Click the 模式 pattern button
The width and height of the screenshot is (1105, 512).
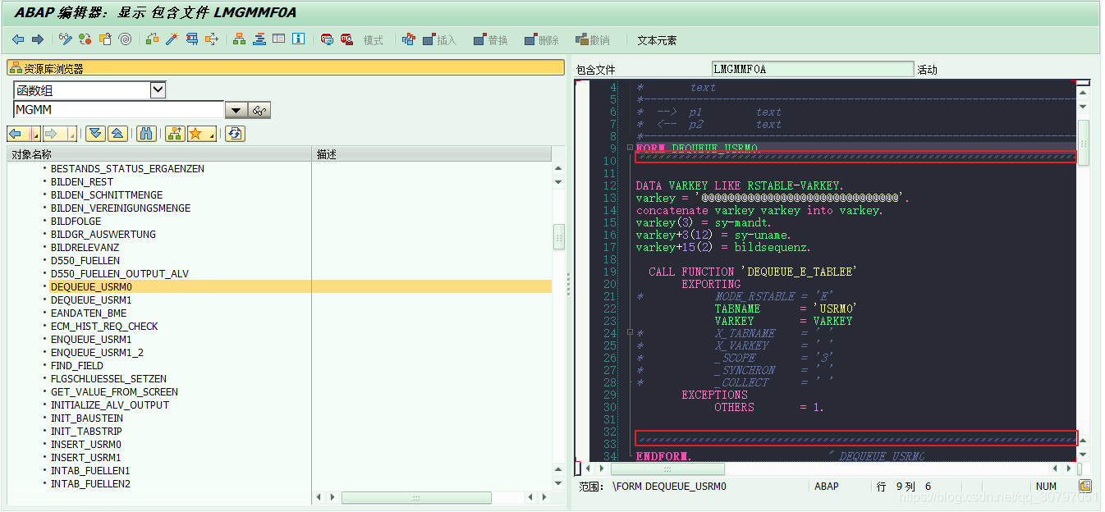[374, 40]
